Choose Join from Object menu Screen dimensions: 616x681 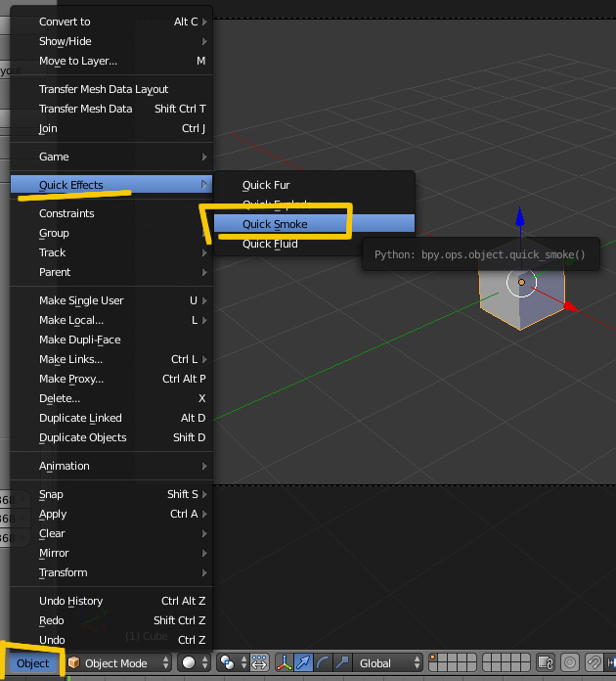tap(111, 128)
